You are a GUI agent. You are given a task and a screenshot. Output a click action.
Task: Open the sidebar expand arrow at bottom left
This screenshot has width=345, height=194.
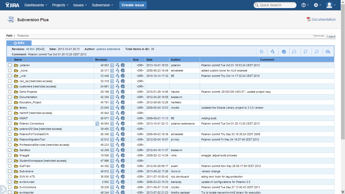tap(3, 189)
